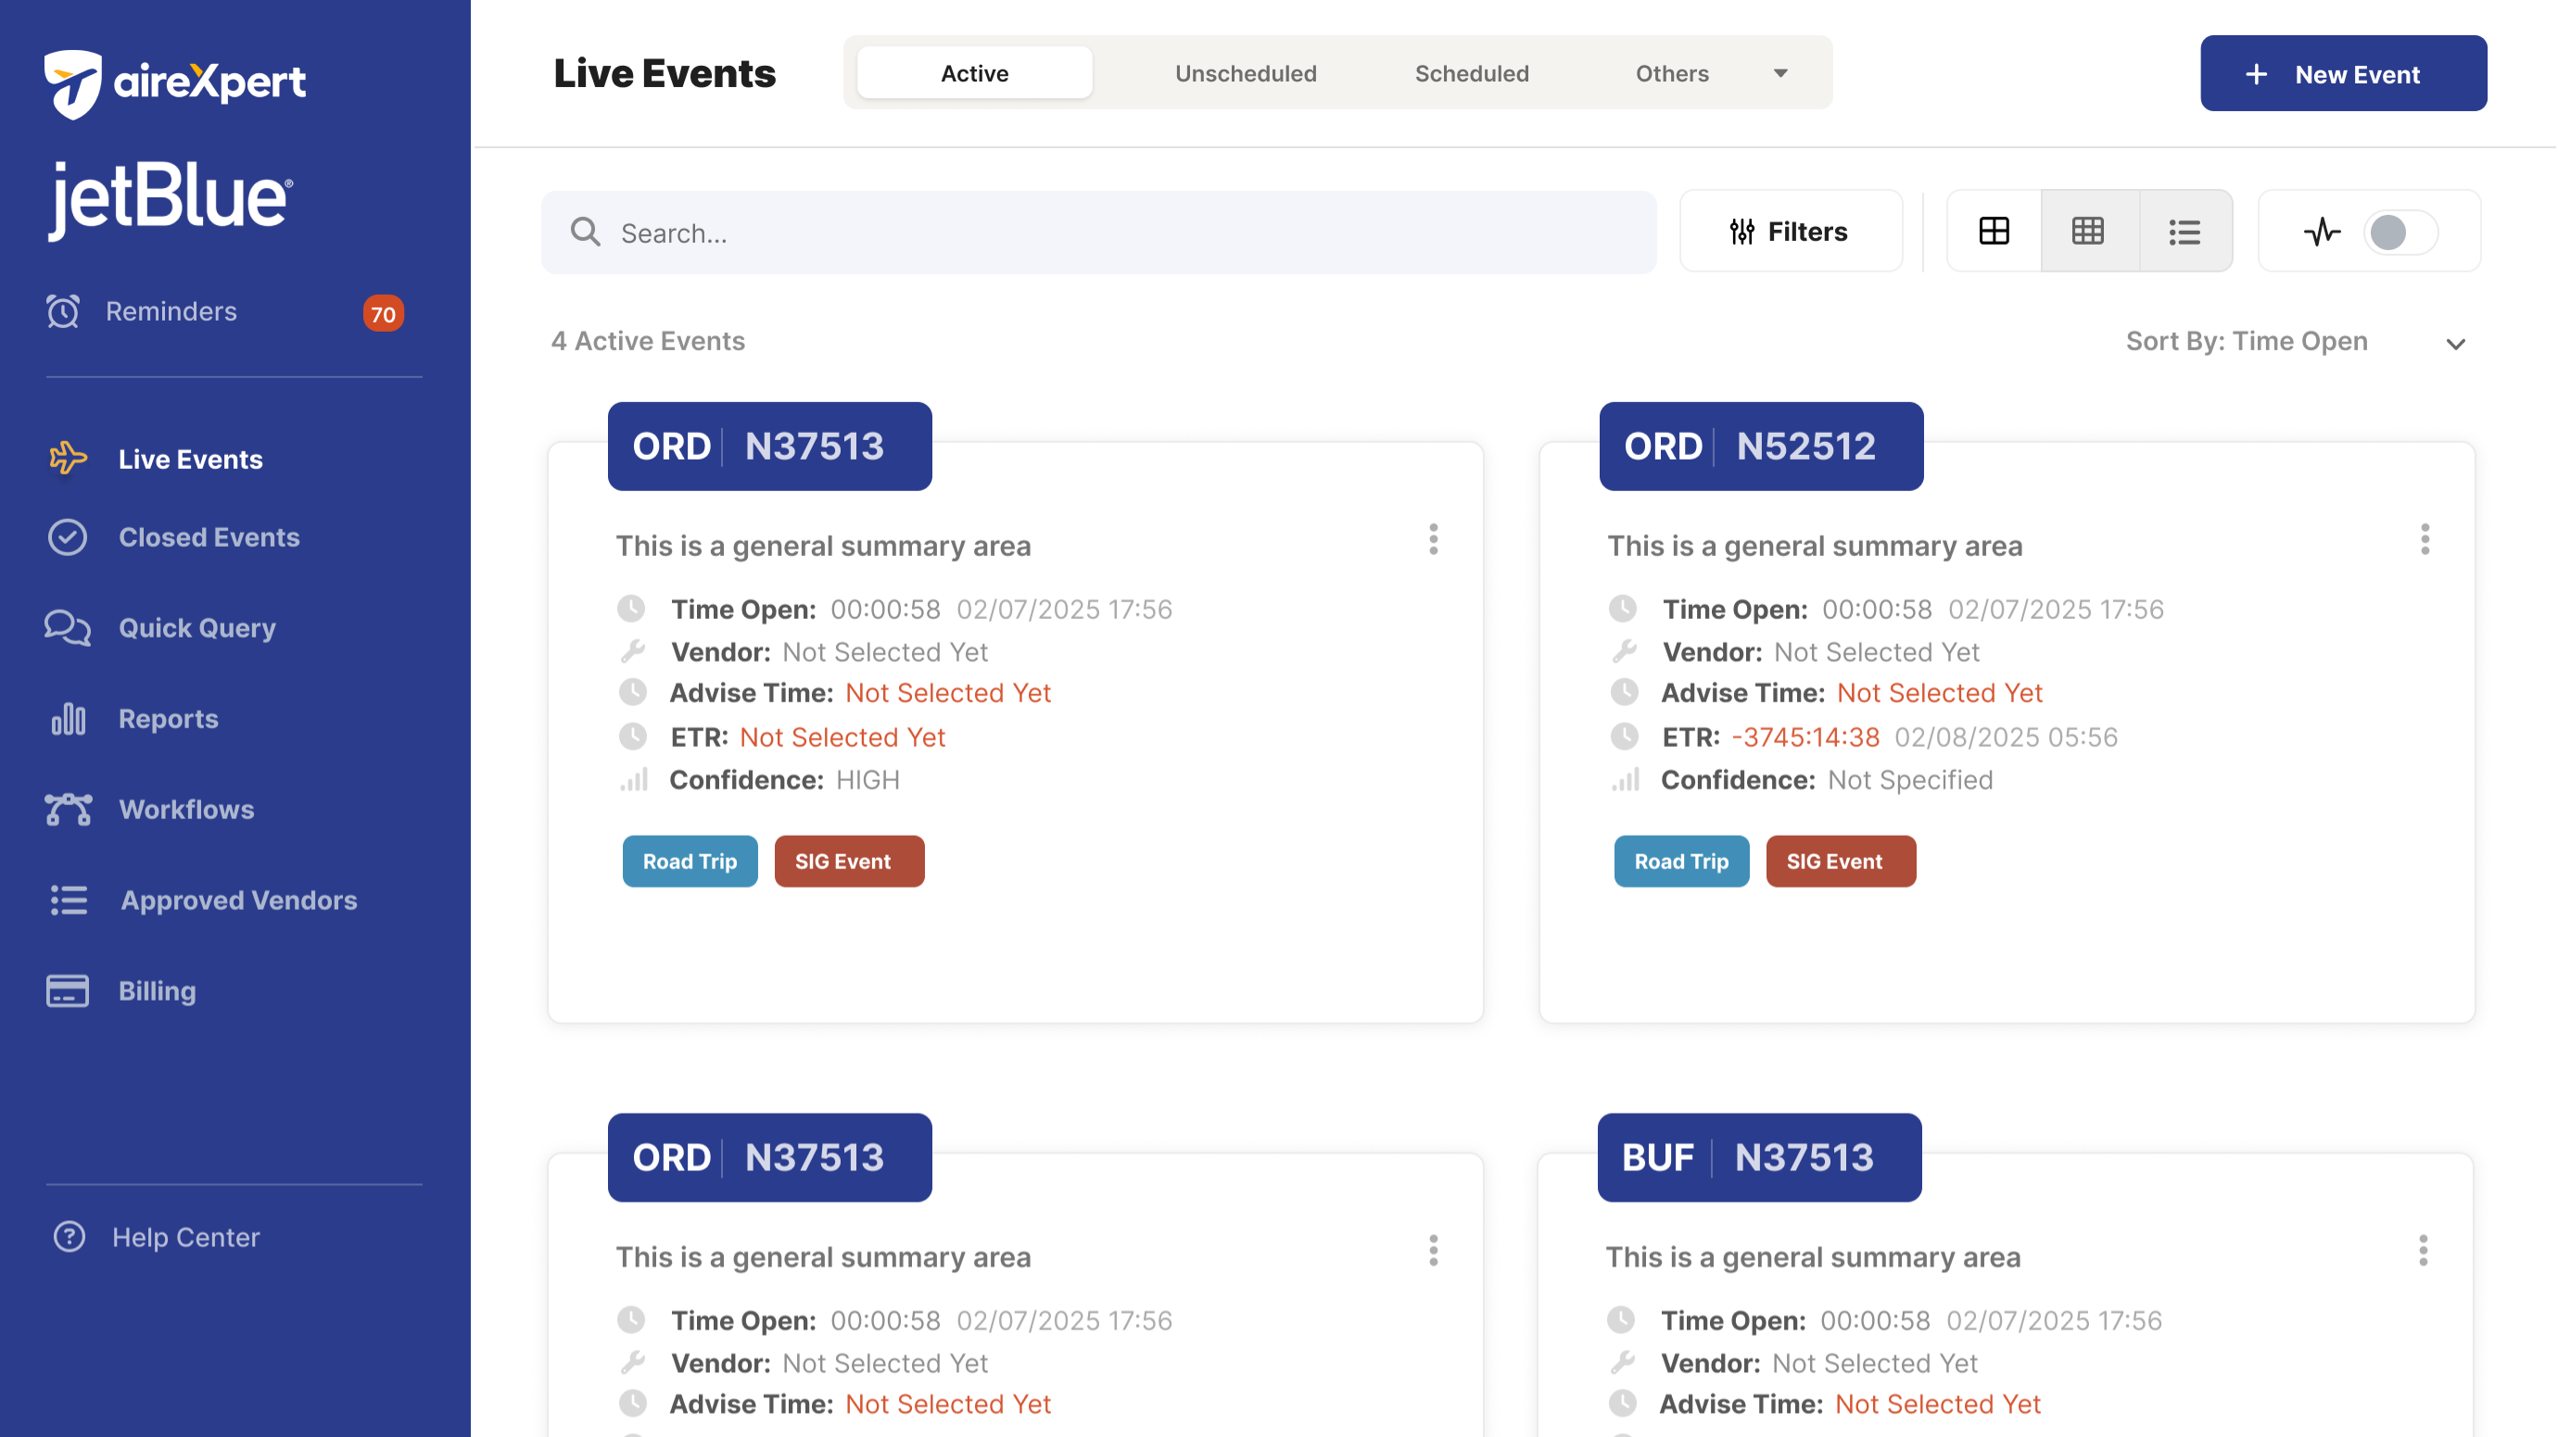Go to Closed Events in sidebar
Viewport: 2558px width, 1437px height.
[209, 536]
